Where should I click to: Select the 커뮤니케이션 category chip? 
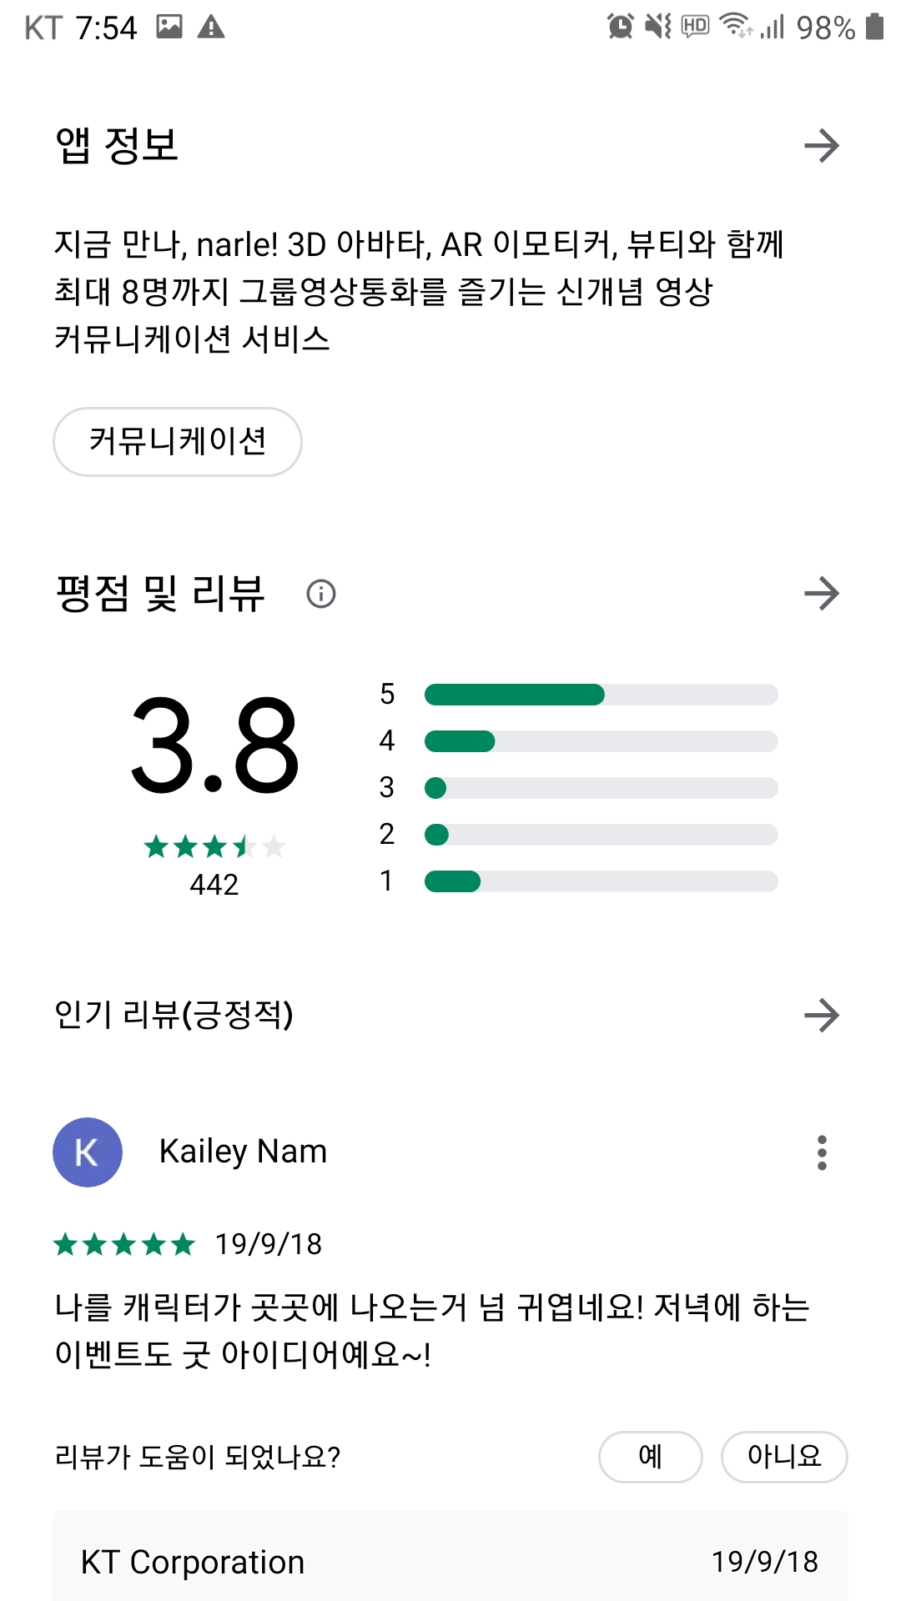tap(178, 442)
